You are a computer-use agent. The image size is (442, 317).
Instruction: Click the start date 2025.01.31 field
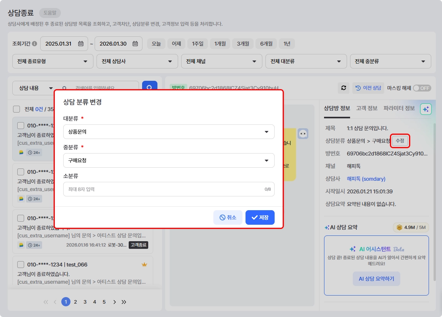[64, 44]
